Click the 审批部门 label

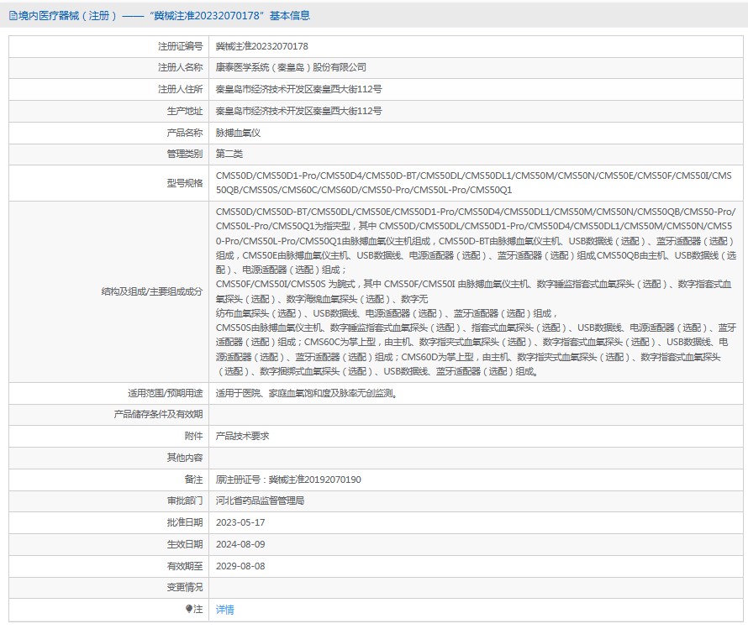pyautogui.click(x=185, y=501)
